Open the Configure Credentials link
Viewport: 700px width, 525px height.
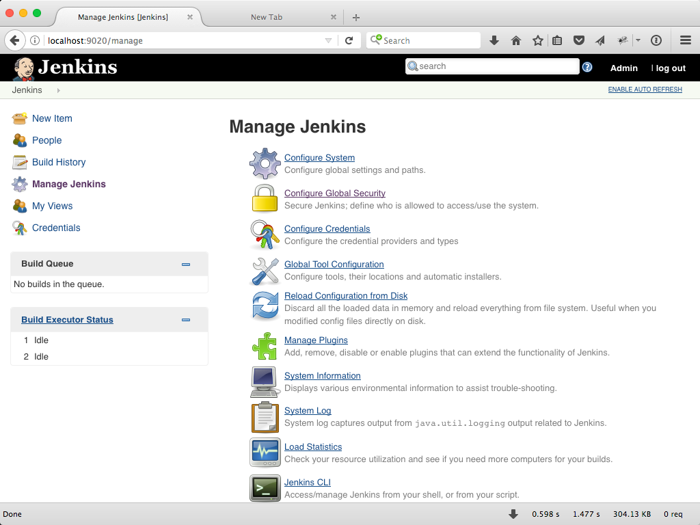[x=327, y=228]
